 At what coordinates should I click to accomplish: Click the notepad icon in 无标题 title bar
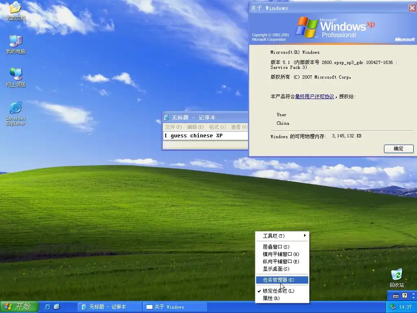pyautogui.click(x=167, y=117)
